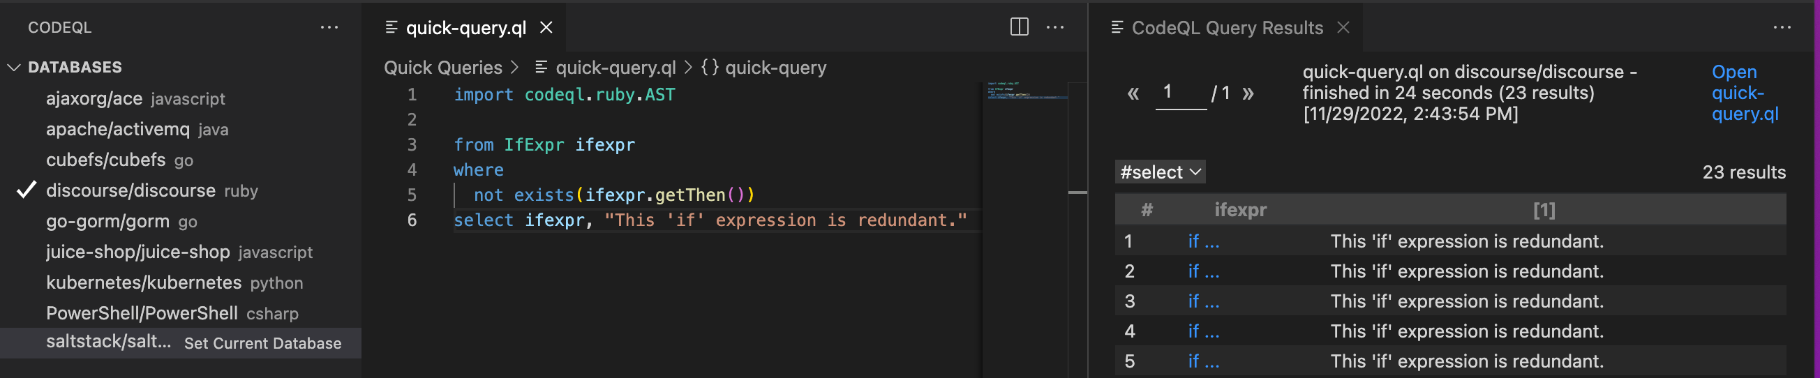The image size is (1820, 378).
Task: Switch to the CodeQL Query Results tab
Action: point(1227,28)
